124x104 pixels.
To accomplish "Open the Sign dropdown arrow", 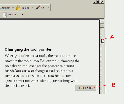I will click(x=49, y=8).
